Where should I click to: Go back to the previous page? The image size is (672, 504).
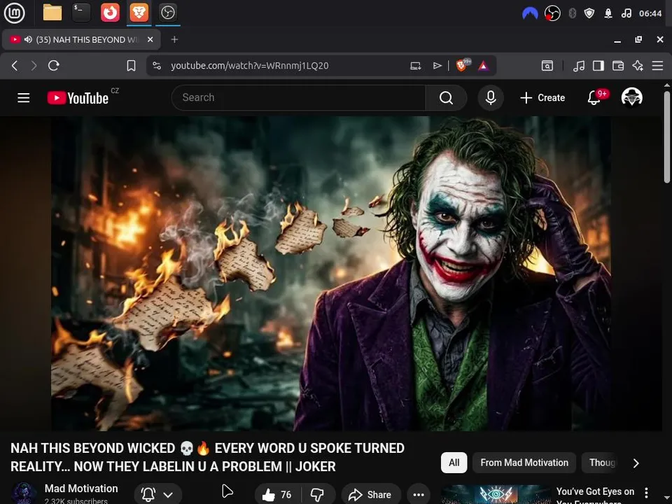coord(15,66)
